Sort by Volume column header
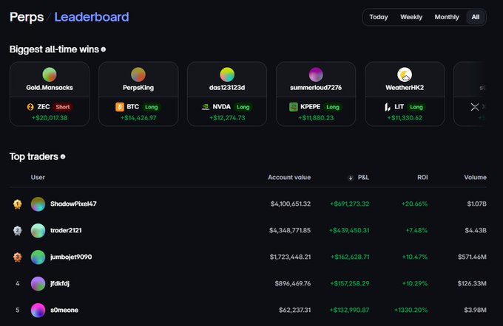This screenshot has width=503, height=326. coord(475,177)
